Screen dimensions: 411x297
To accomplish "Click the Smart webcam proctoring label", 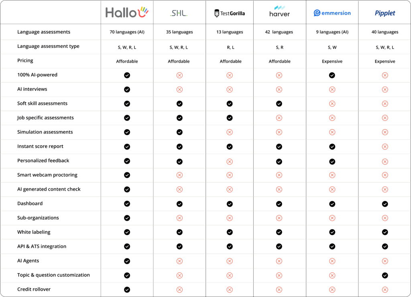I will click(x=47, y=175).
